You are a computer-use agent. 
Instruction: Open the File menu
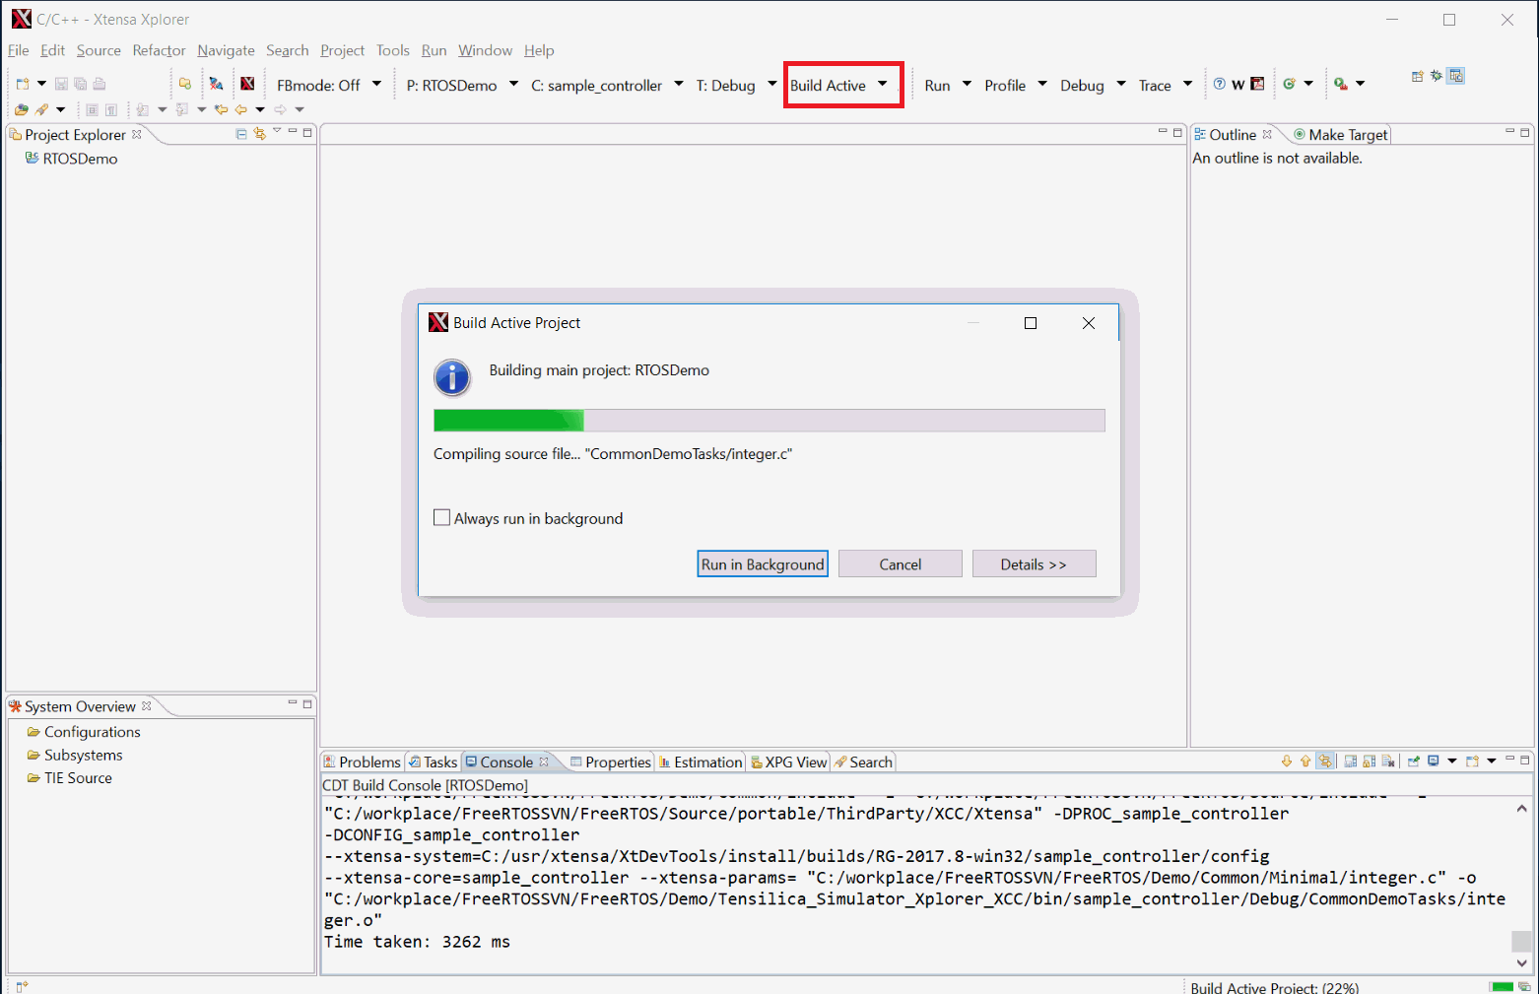click(x=19, y=50)
